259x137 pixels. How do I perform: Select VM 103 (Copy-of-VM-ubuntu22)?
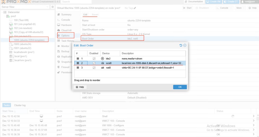pyautogui.click(x=28, y=32)
